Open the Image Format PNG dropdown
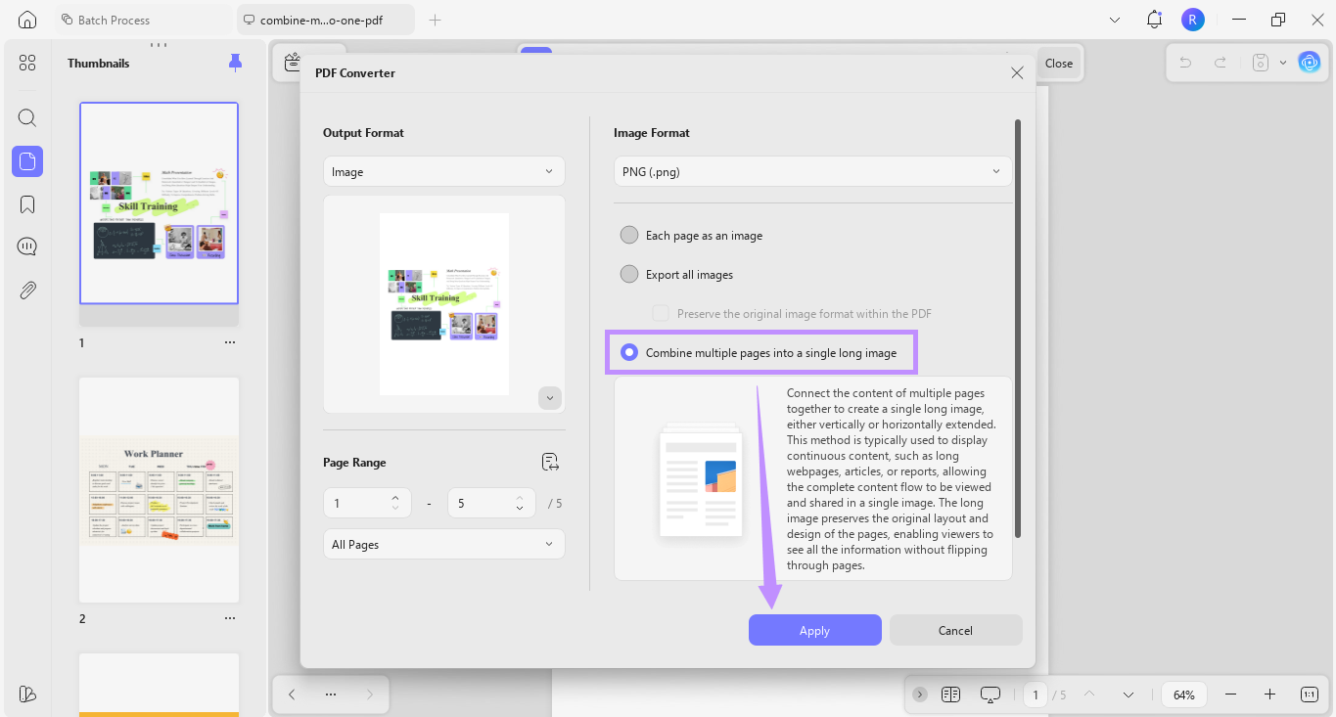Screen dimensions: 1336x717 (812, 171)
